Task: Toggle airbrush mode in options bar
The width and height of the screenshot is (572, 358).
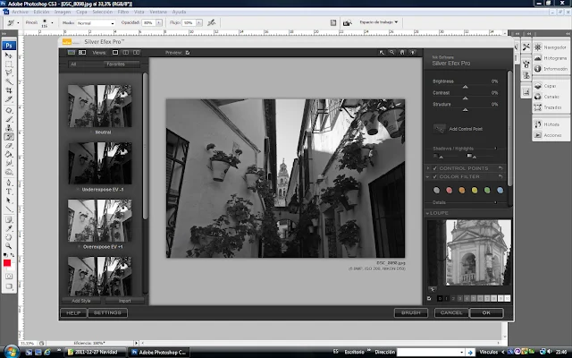Action: click(x=211, y=22)
